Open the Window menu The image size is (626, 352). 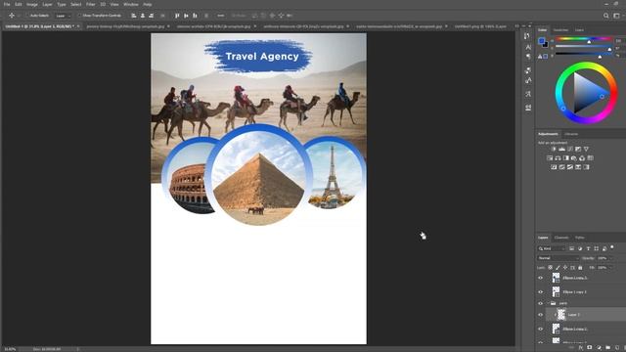tap(130, 4)
